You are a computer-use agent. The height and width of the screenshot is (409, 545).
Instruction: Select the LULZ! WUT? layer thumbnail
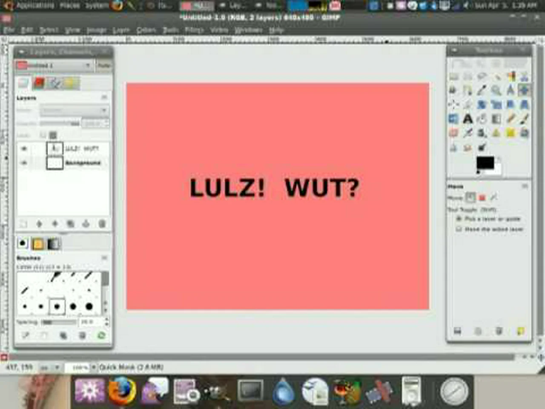click(x=54, y=149)
